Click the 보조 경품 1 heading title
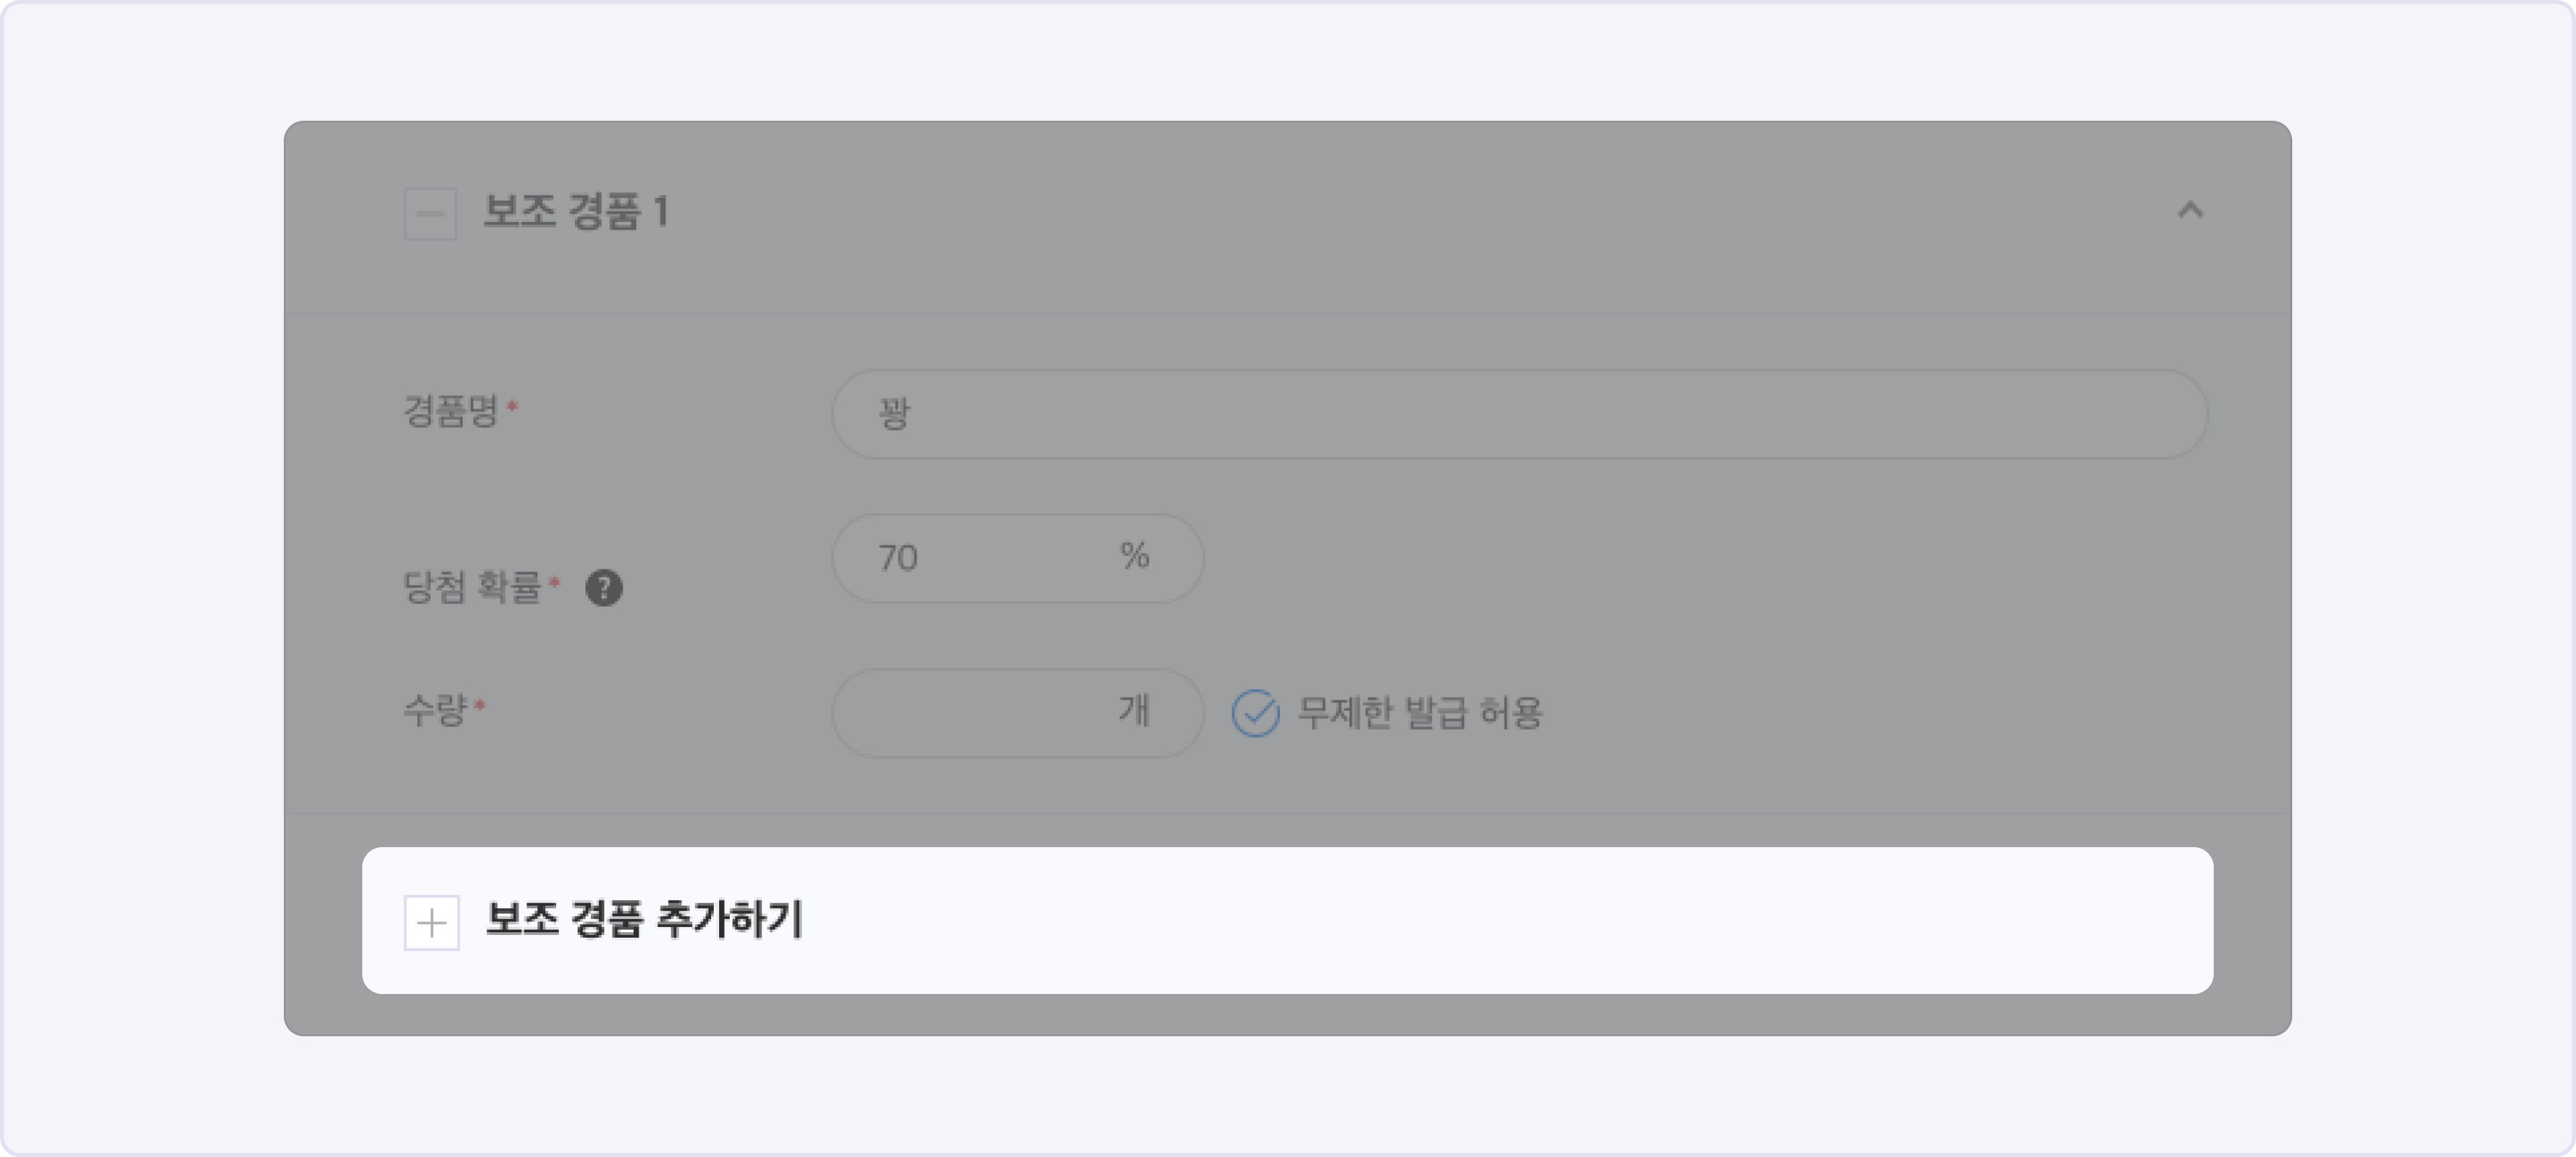 coord(576,212)
